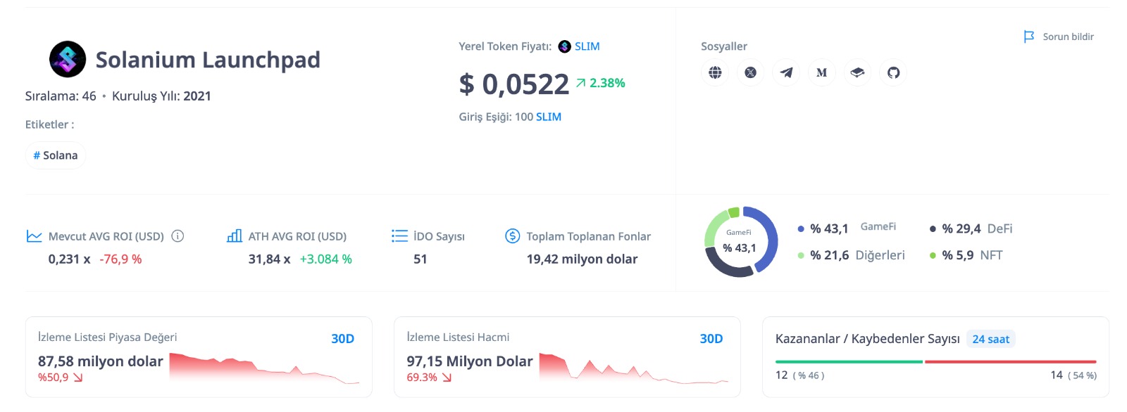Switch İzleme Listesi Piyasa Değeri to 30D
Screen dimensions: 1127x412
[x=343, y=339]
